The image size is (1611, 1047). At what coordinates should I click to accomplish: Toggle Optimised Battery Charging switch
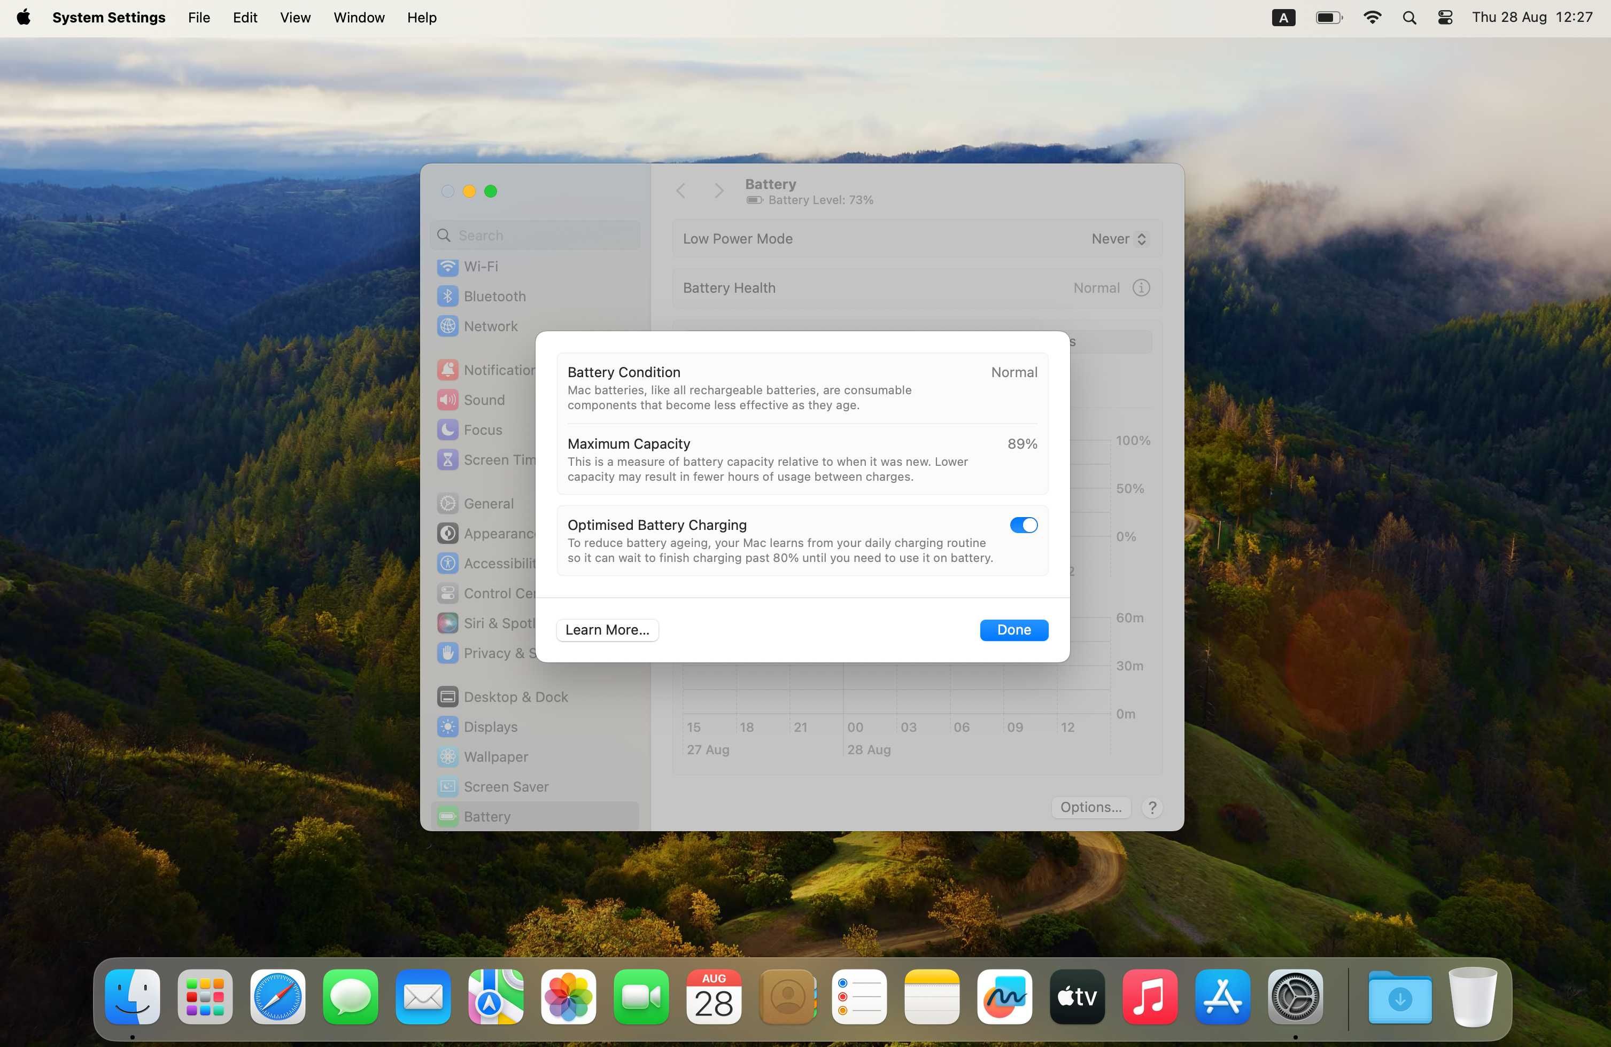pos(1023,525)
